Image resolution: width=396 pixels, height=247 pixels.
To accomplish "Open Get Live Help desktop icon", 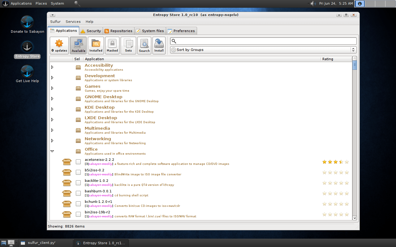I will pyautogui.click(x=27, y=74).
